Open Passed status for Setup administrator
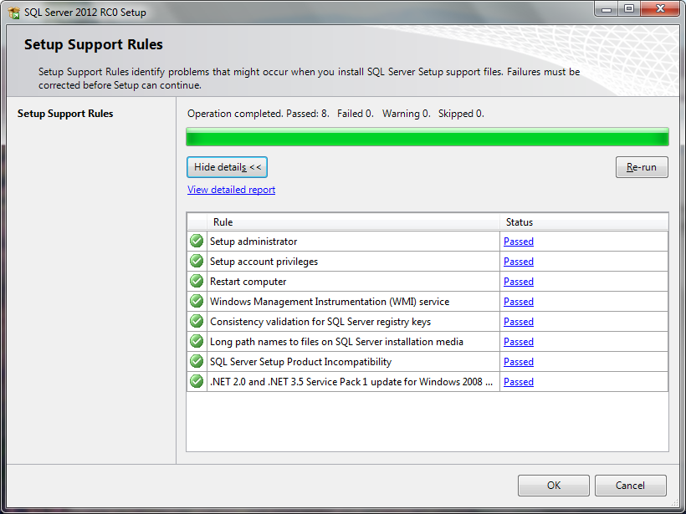 coord(519,242)
